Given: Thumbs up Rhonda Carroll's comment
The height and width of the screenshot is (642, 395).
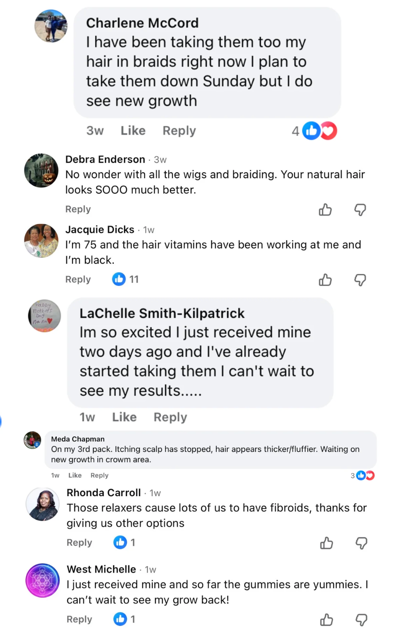Looking at the screenshot, I should point(326,543).
